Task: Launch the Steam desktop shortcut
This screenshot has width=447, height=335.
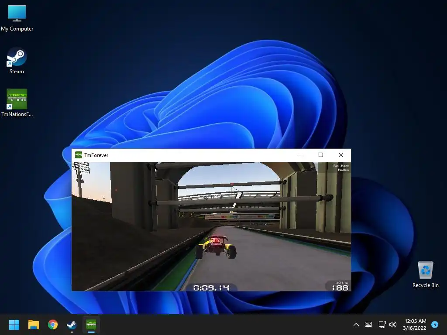Action: (17, 61)
